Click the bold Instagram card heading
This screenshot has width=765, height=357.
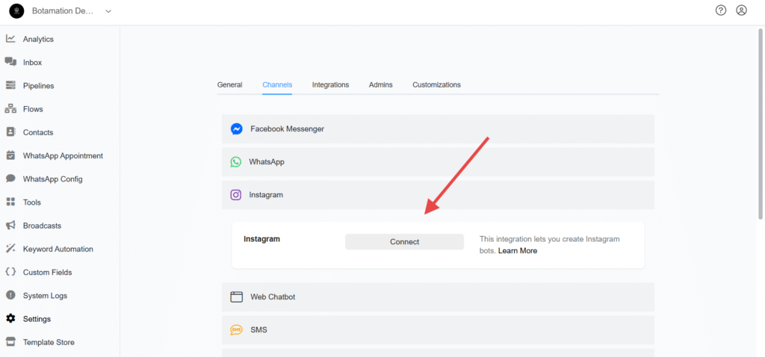(x=262, y=239)
